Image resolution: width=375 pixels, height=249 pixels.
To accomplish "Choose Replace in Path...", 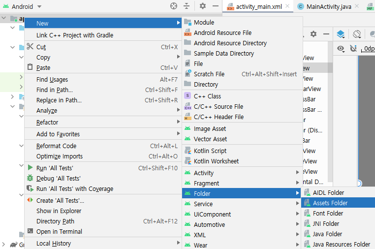I will click(x=103, y=100).
